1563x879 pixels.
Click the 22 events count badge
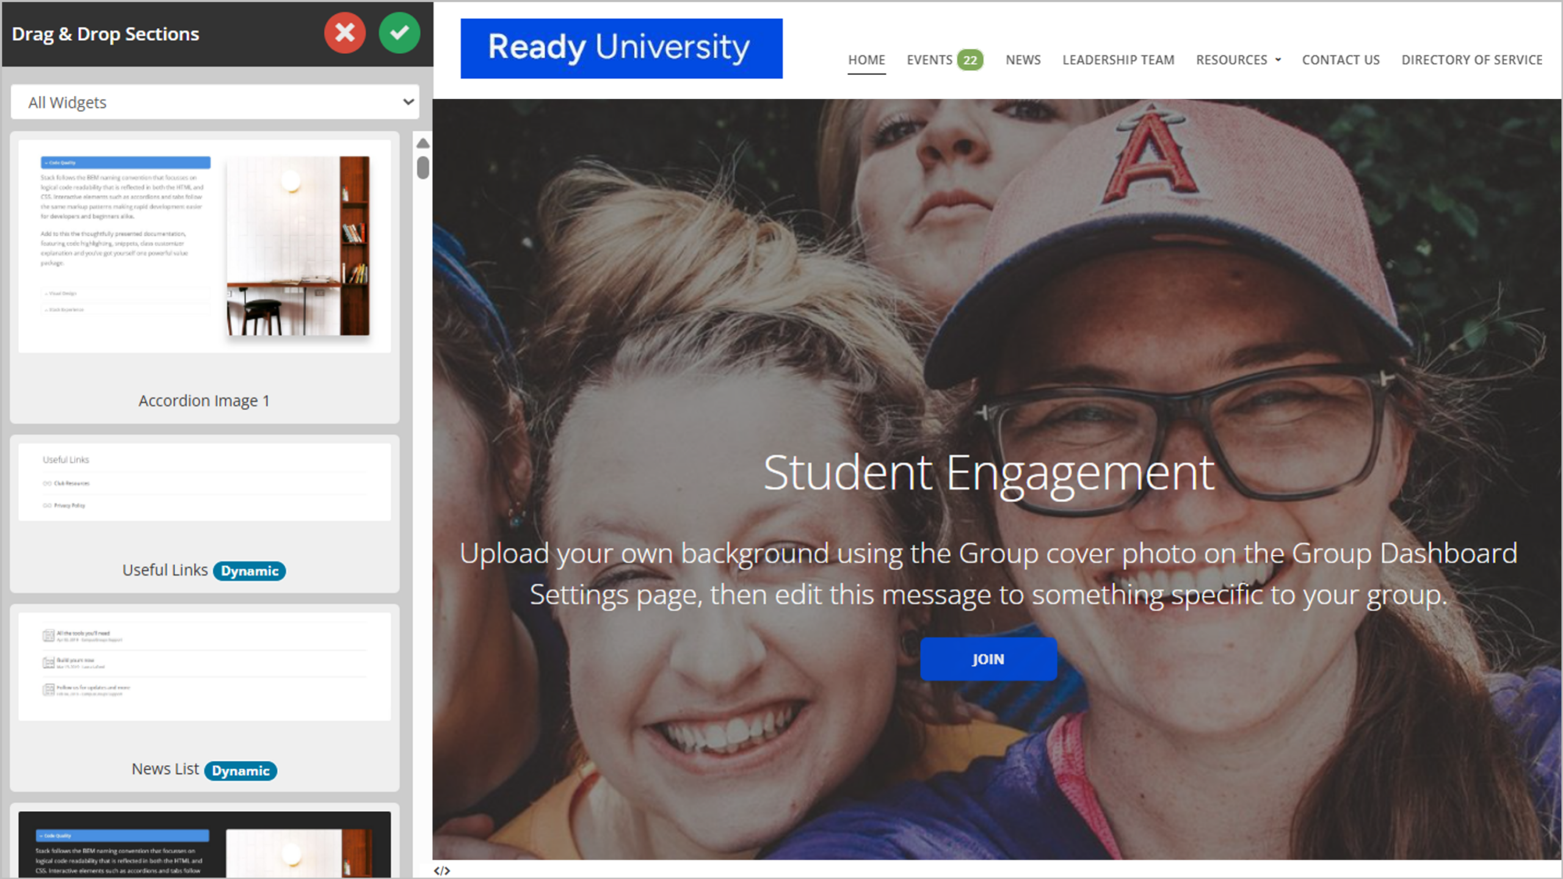click(970, 60)
